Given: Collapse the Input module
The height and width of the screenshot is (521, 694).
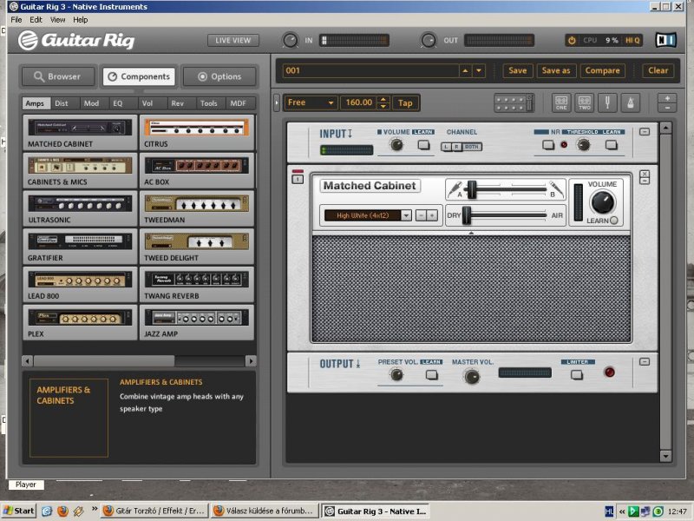Looking at the screenshot, I should click(645, 132).
